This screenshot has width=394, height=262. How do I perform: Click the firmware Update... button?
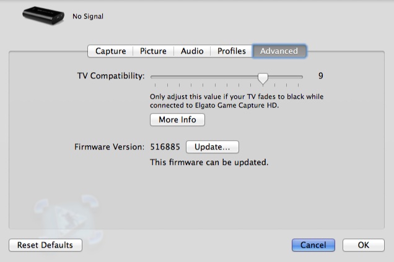[212, 147]
